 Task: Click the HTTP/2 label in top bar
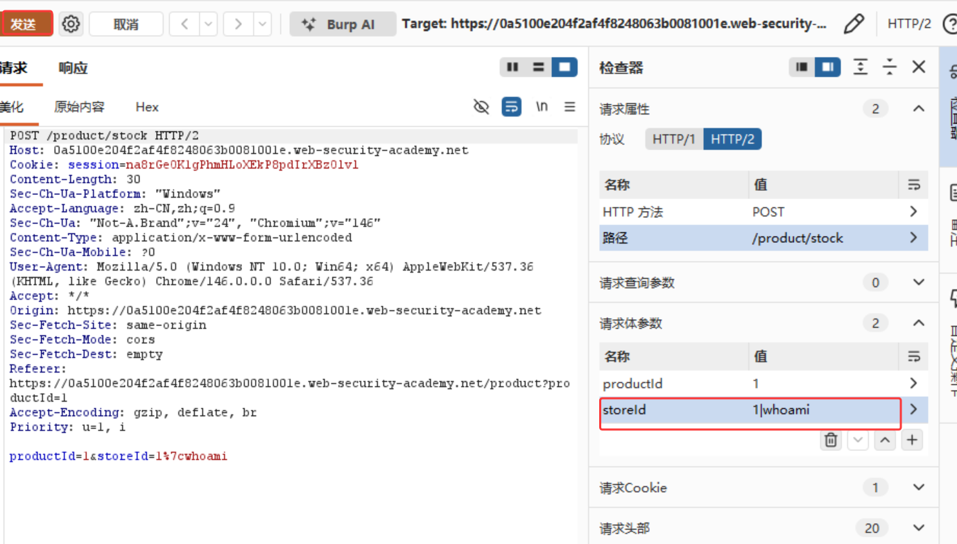click(x=909, y=24)
